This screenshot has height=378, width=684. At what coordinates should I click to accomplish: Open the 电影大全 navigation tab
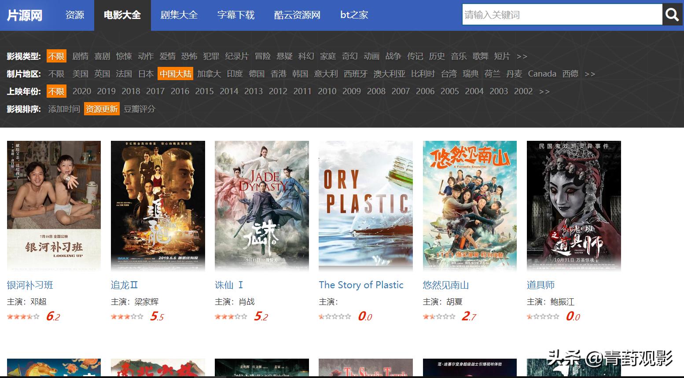point(122,15)
